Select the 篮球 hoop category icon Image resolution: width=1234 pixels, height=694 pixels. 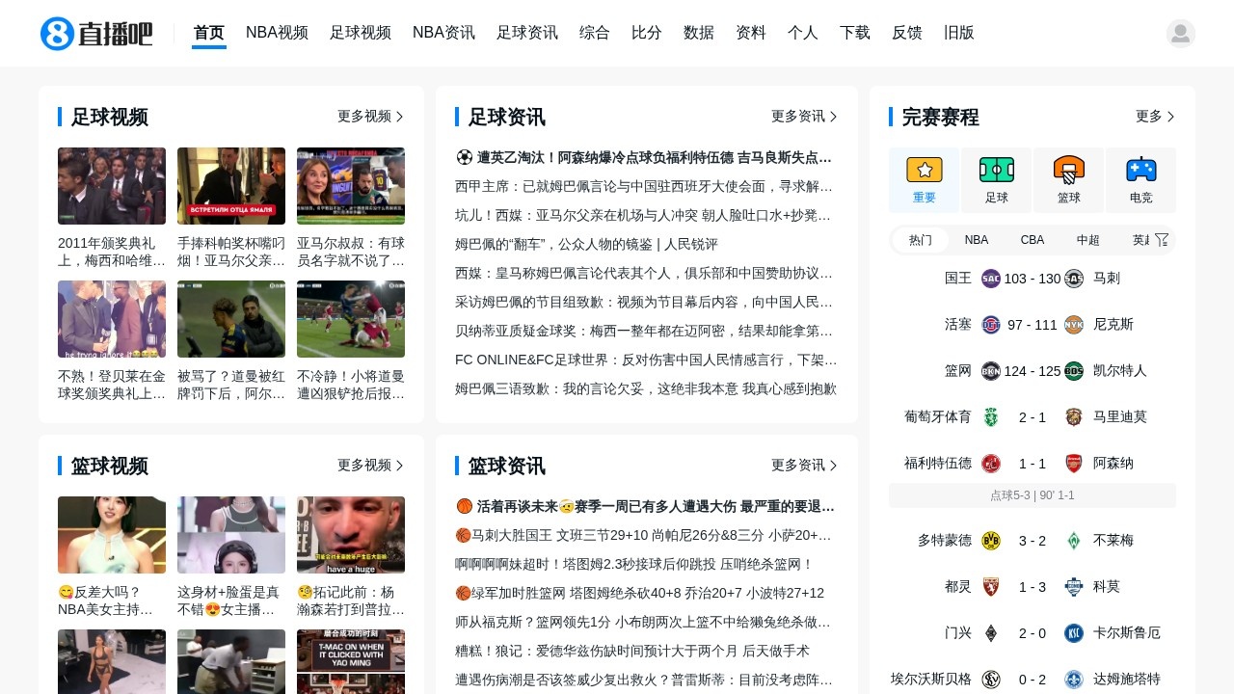1069,170
